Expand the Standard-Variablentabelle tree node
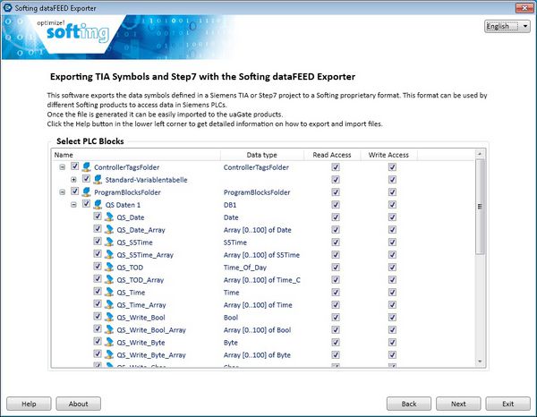537x417 pixels. [x=73, y=180]
